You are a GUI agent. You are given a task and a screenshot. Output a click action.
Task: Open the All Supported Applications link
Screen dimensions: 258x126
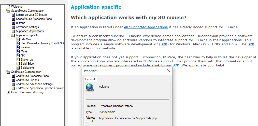[146, 27]
